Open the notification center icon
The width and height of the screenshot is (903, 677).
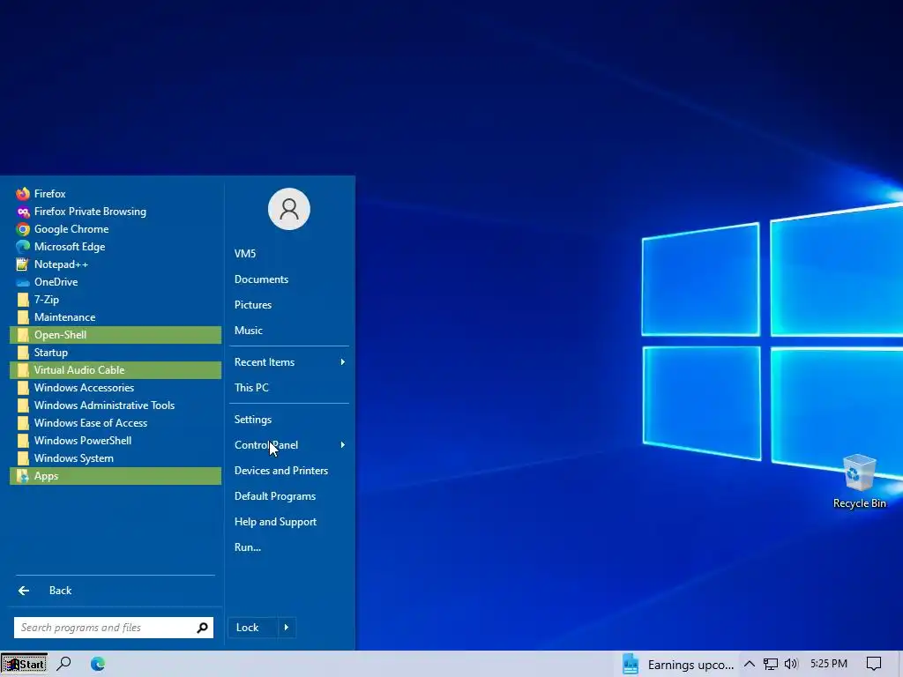874,665
